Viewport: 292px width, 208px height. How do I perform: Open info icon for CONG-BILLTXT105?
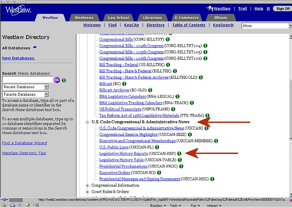[205, 52]
